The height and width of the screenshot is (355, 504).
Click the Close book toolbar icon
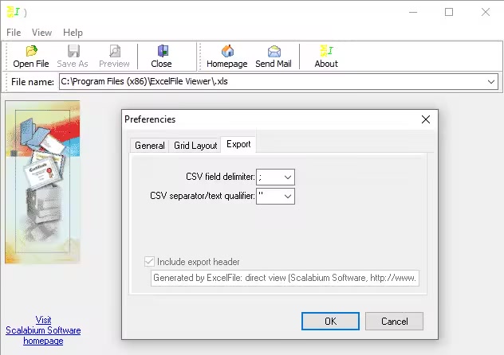click(161, 52)
